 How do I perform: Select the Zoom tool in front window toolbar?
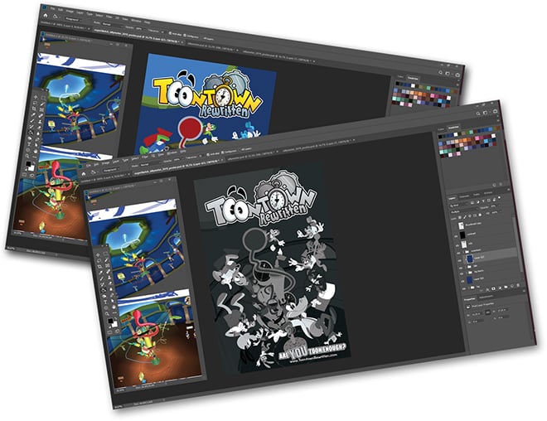point(107,314)
